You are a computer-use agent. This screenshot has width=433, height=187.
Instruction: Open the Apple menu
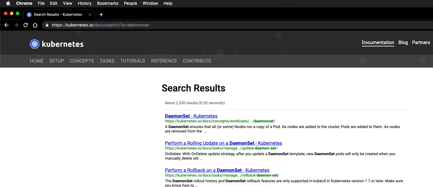tap(8, 3)
